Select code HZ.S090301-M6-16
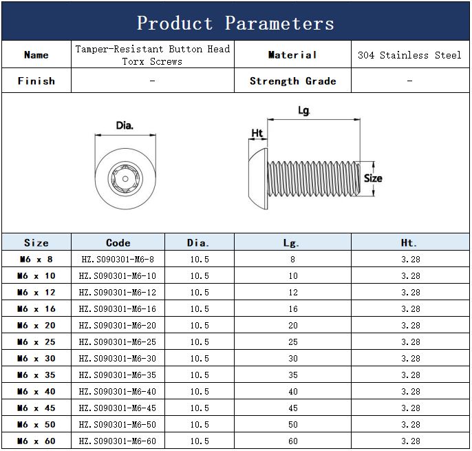 pos(118,309)
